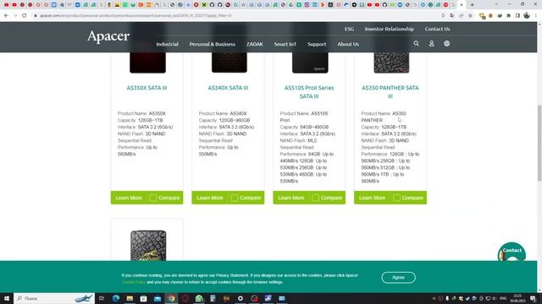
Task: Click Learn More for AS350 PANTHER
Action: (x=372, y=198)
